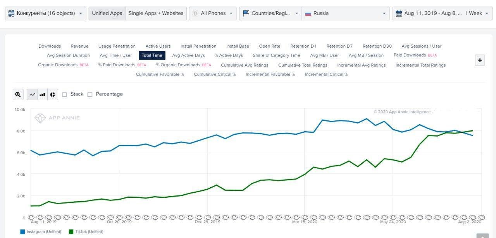This screenshot has width=496, height=238.
Task: Switch to line chart view
Action: click(32, 94)
